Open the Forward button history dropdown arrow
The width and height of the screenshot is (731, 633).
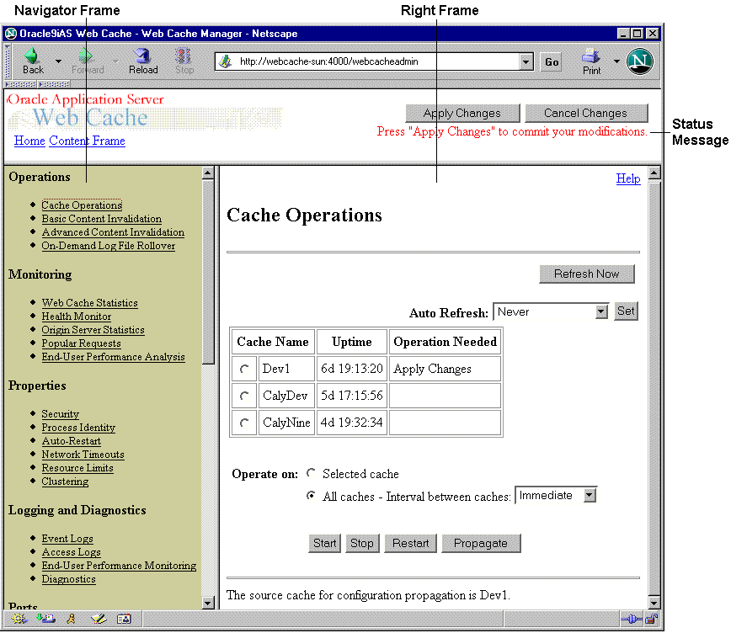click(x=115, y=61)
